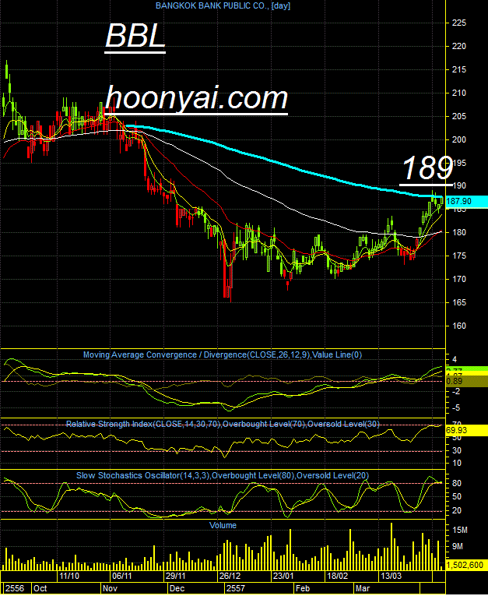Image resolution: width=488 pixels, height=596 pixels.
Task: Select the 170 price axis label
Action: tap(458, 280)
